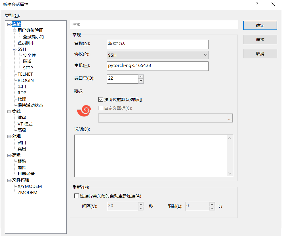
Task: Select 高级 under 终端
Action: (22, 130)
